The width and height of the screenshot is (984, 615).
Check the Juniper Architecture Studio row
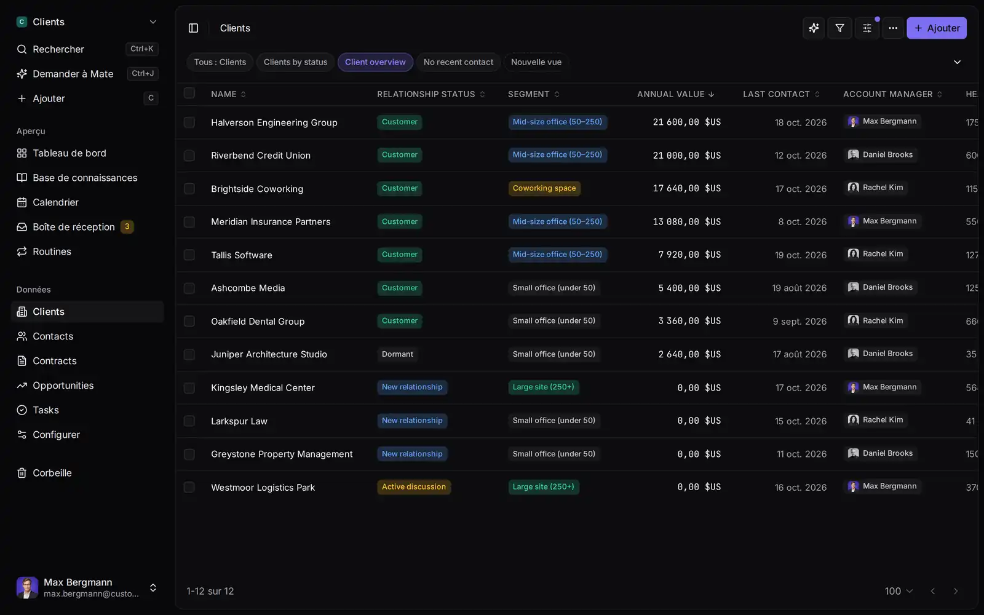189,355
